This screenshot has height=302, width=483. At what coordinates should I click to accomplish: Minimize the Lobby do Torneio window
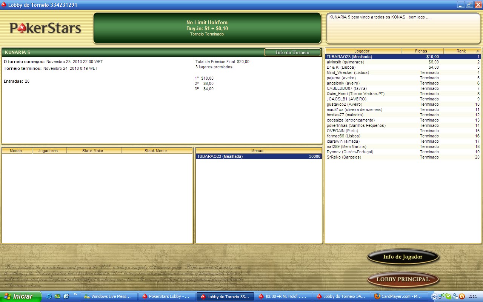[461, 5]
